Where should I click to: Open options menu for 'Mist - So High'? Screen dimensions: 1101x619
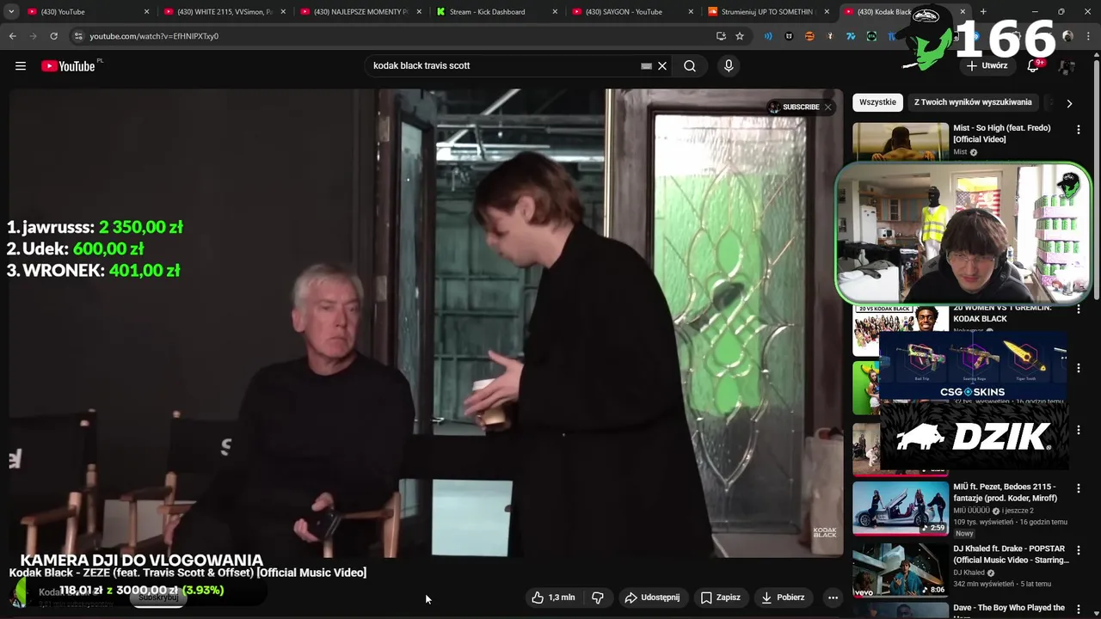(x=1078, y=130)
